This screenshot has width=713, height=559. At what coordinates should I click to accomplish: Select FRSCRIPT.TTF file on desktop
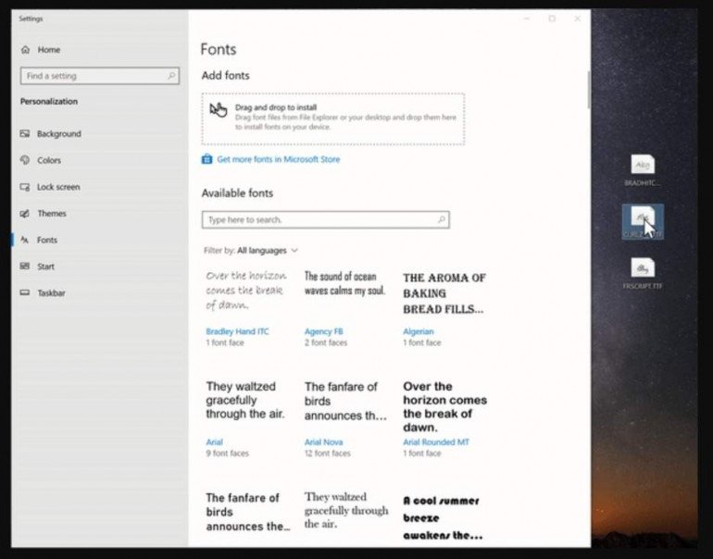pyautogui.click(x=643, y=273)
